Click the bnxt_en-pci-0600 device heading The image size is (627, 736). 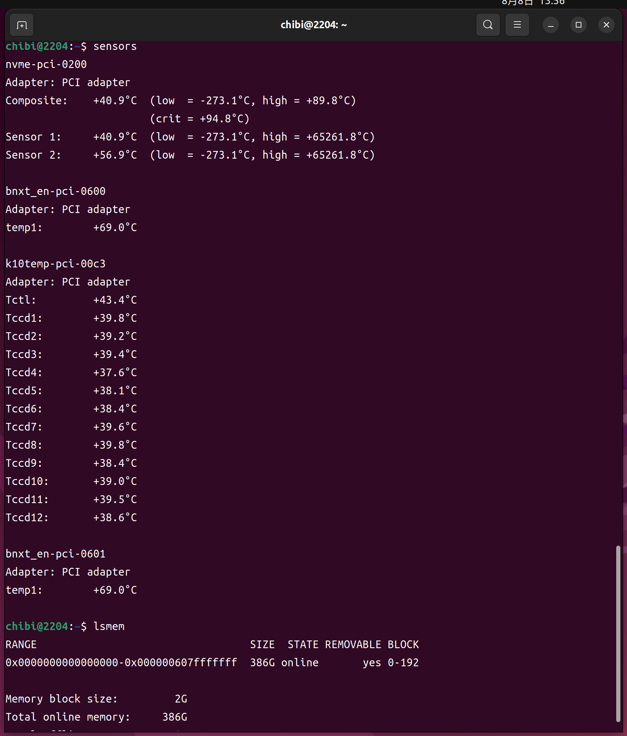56,191
